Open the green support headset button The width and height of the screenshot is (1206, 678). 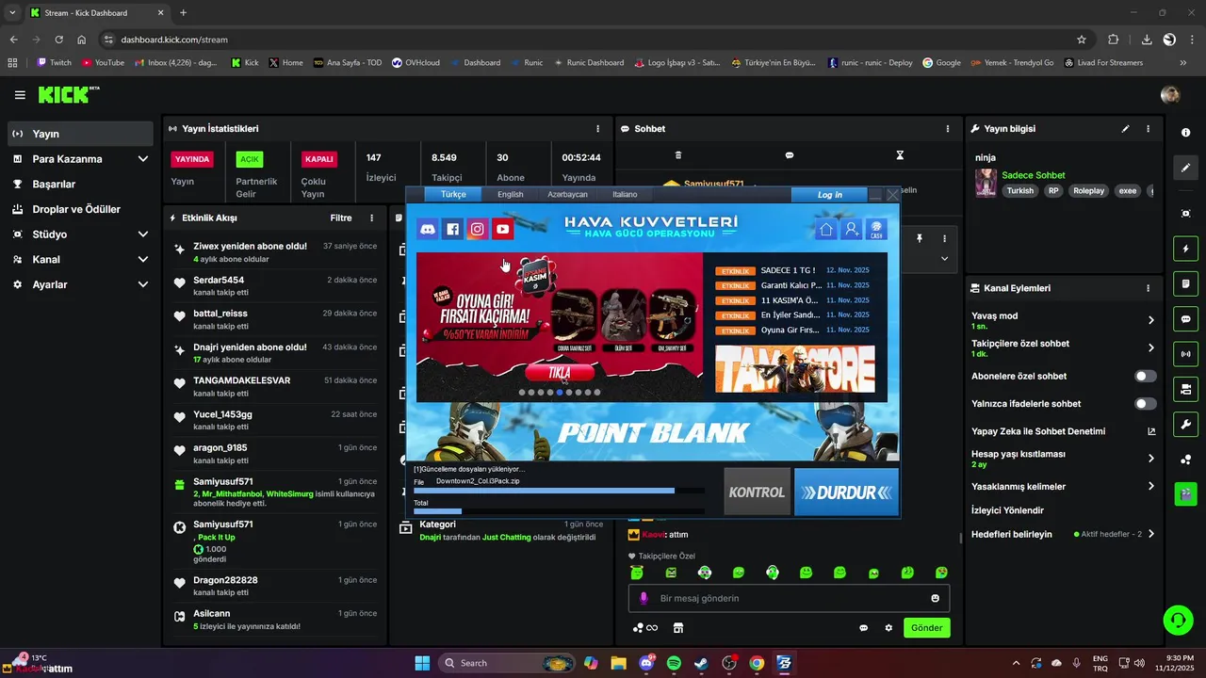(1178, 620)
